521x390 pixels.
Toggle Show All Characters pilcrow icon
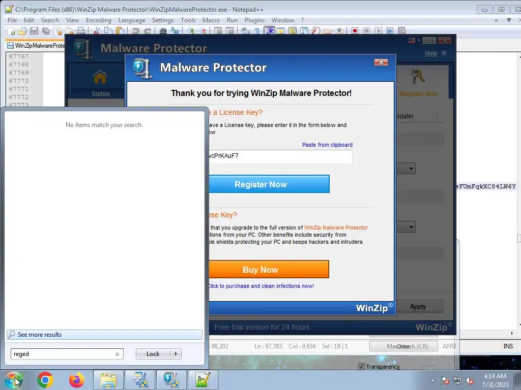pyautogui.click(x=257, y=31)
